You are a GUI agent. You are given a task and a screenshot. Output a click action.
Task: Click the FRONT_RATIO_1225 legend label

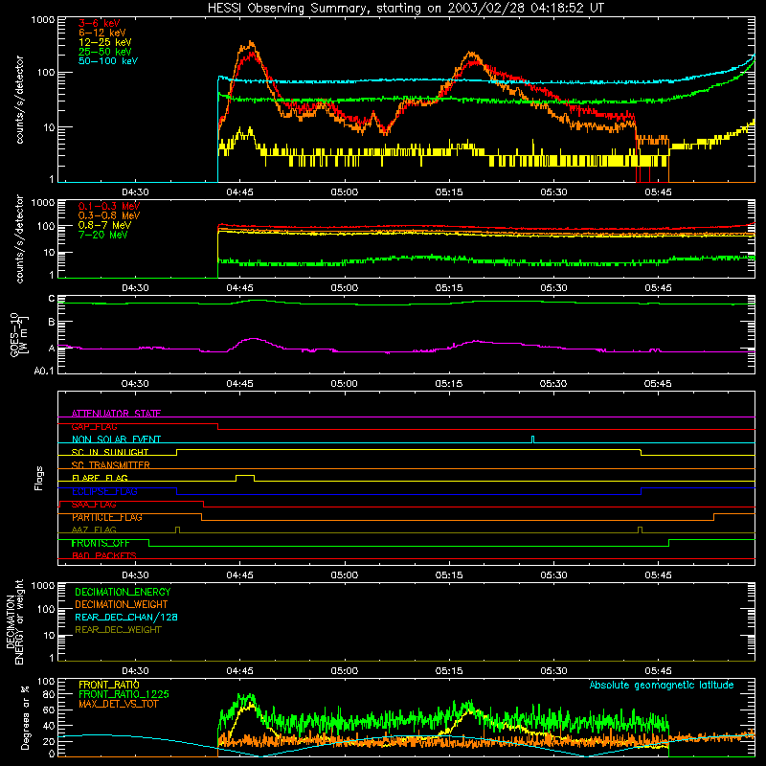tap(124, 694)
